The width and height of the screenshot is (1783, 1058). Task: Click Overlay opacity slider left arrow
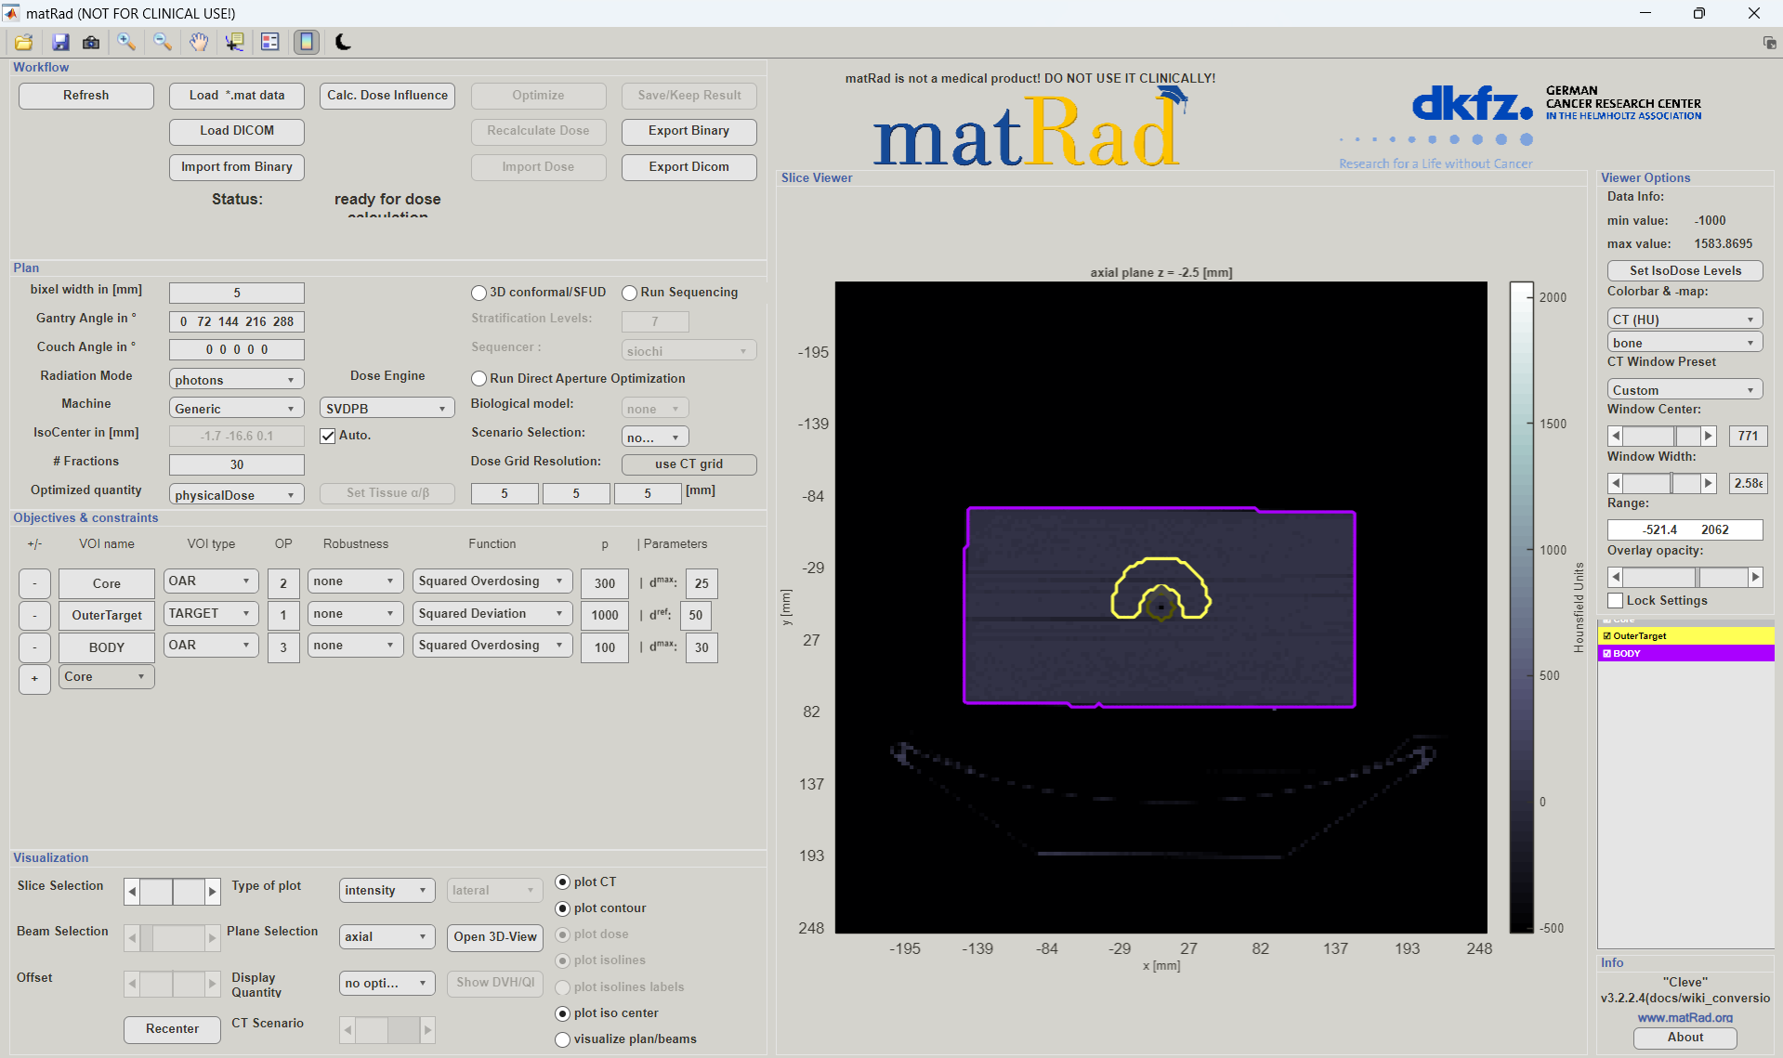[1616, 577]
